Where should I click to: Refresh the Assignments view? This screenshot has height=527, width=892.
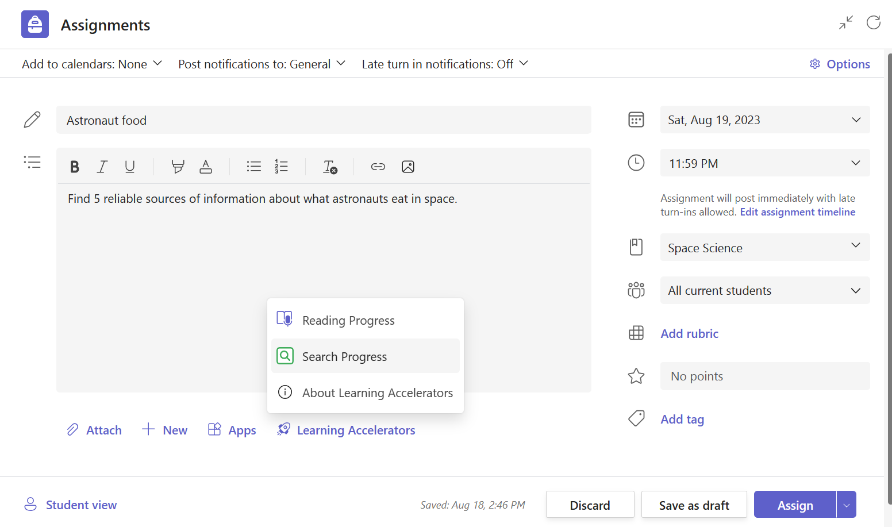tap(873, 22)
